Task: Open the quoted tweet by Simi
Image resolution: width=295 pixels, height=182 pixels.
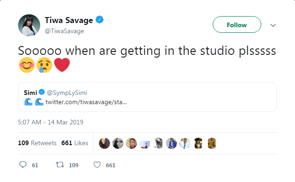Action: 147,97
